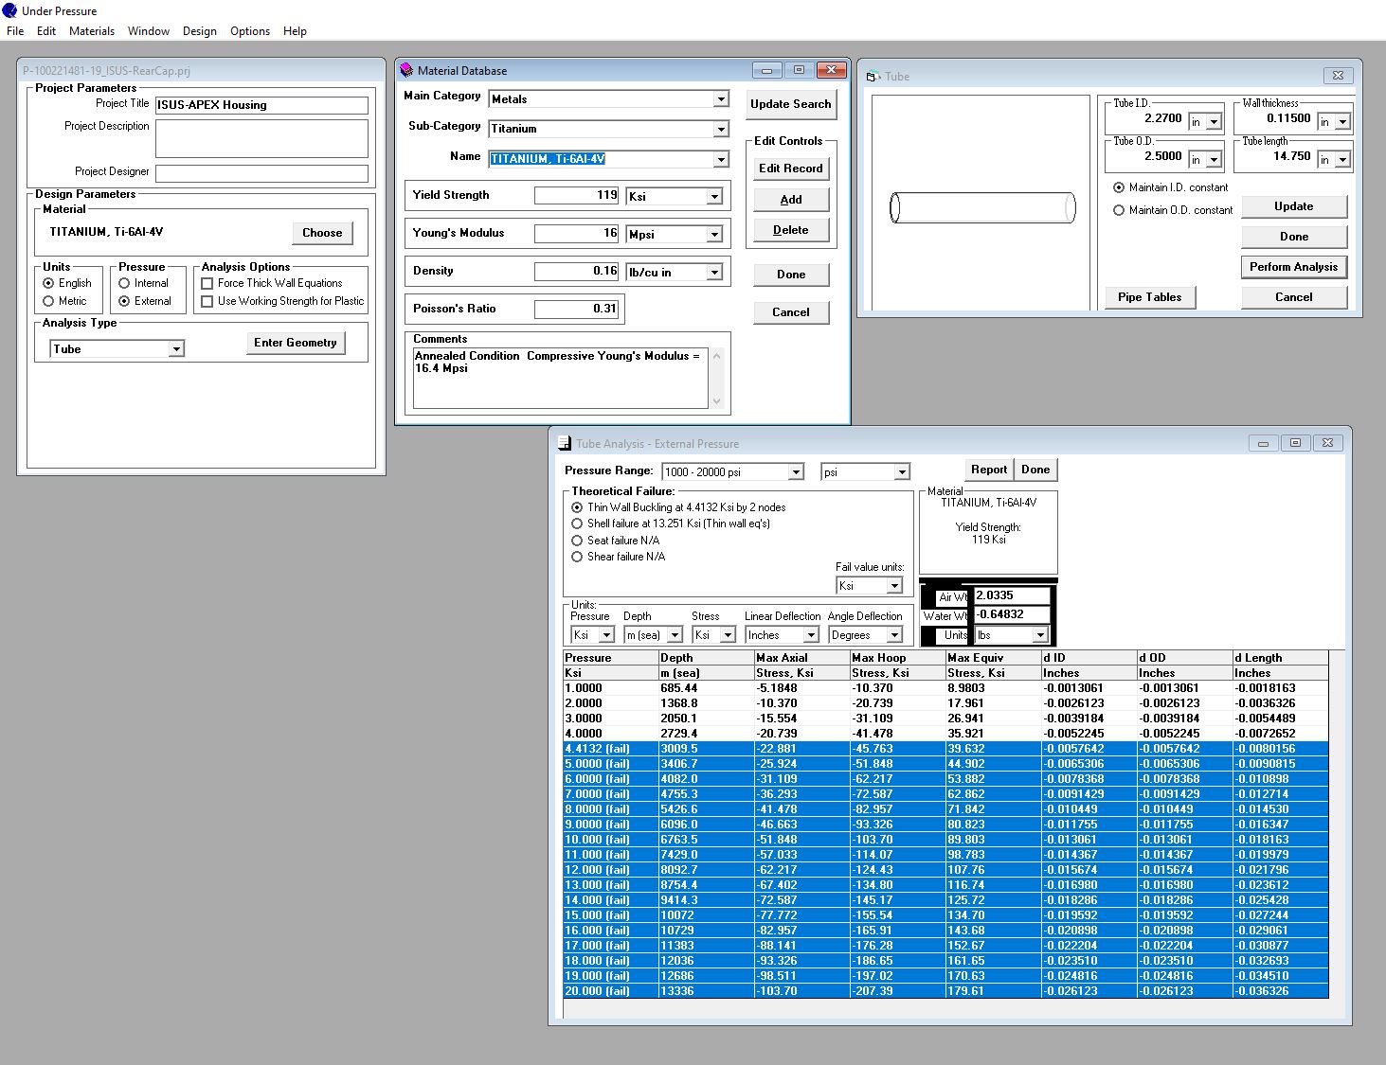Open the Materials menu

pos(92,31)
